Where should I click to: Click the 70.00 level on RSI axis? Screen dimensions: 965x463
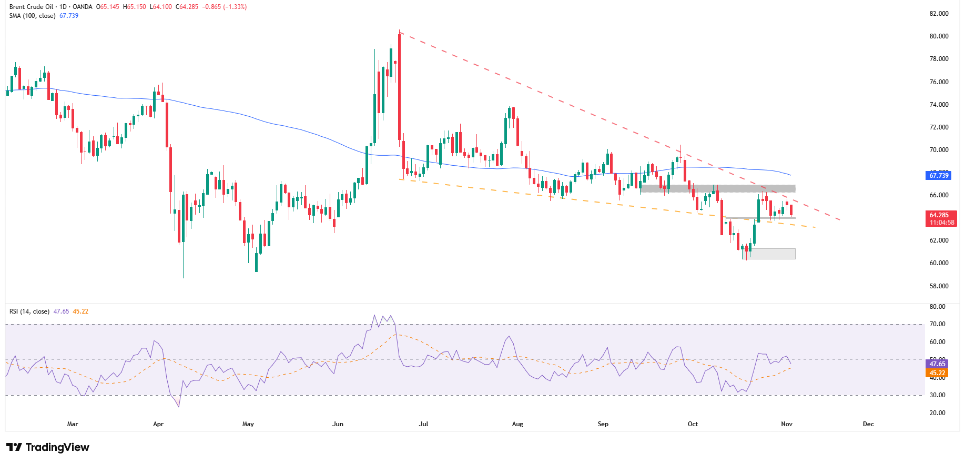pyautogui.click(x=937, y=324)
